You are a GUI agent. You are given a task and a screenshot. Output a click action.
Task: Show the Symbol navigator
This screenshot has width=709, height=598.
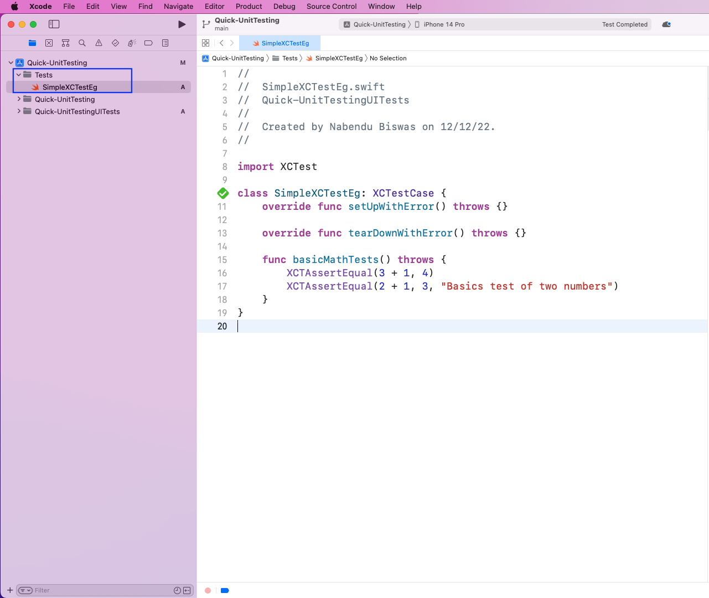65,43
